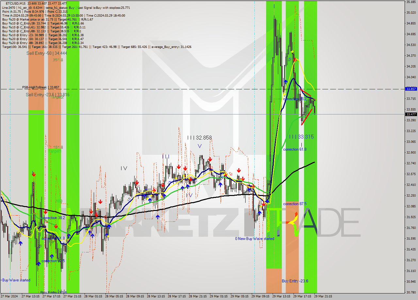Click the Buy %10 @ C_Entry88: 32.153 line
Screen dimensions: 418x300
(x=41, y=31)
